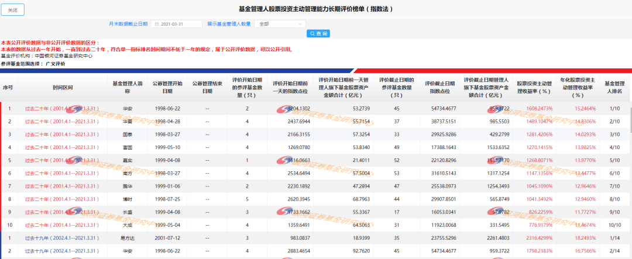Click start date 1998-04-28
Viewport: 632px width, 259px height.
(x=167, y=122)
